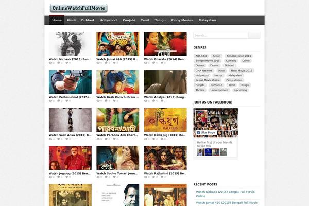Image resolution: width=309 pixels, height=206 pixels.
Task: Select the Action genre tag
Action: [x=216, y=56]
